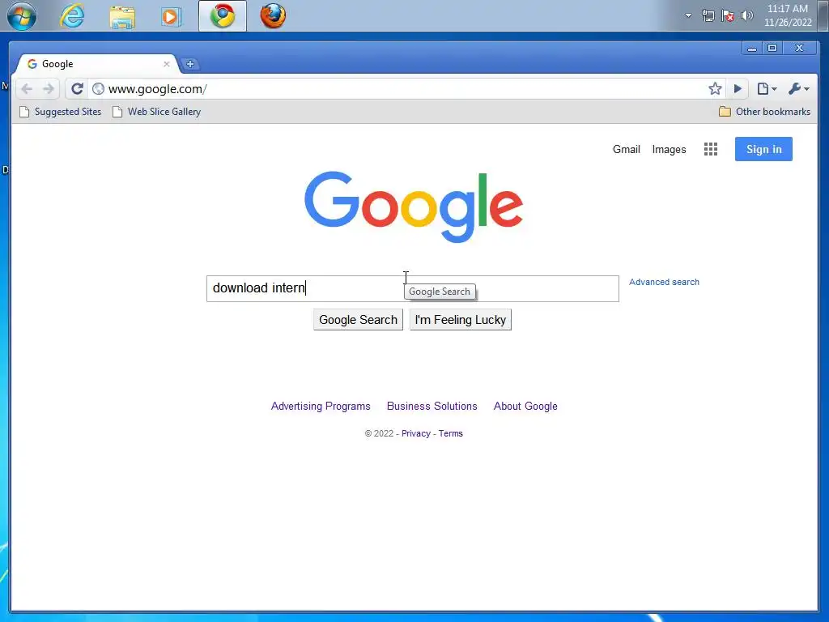
Task: Open the Web Slice Gallery bookmark
Action: point(157,112)
